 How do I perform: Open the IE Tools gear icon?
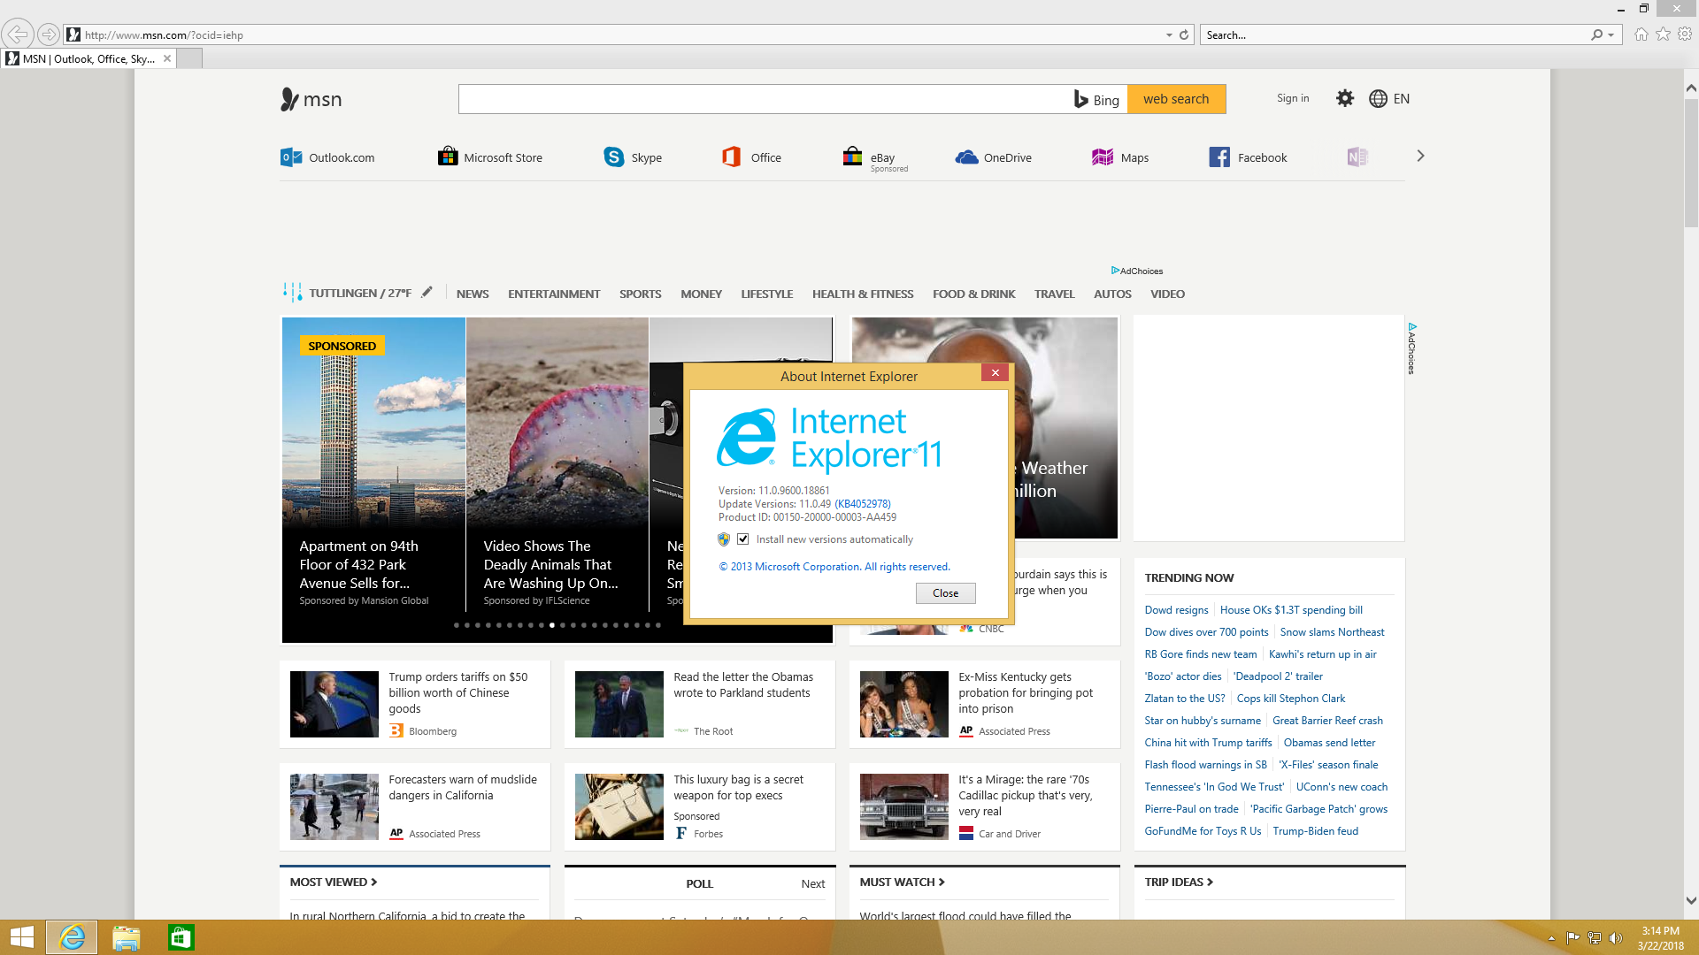[1685, 34]
